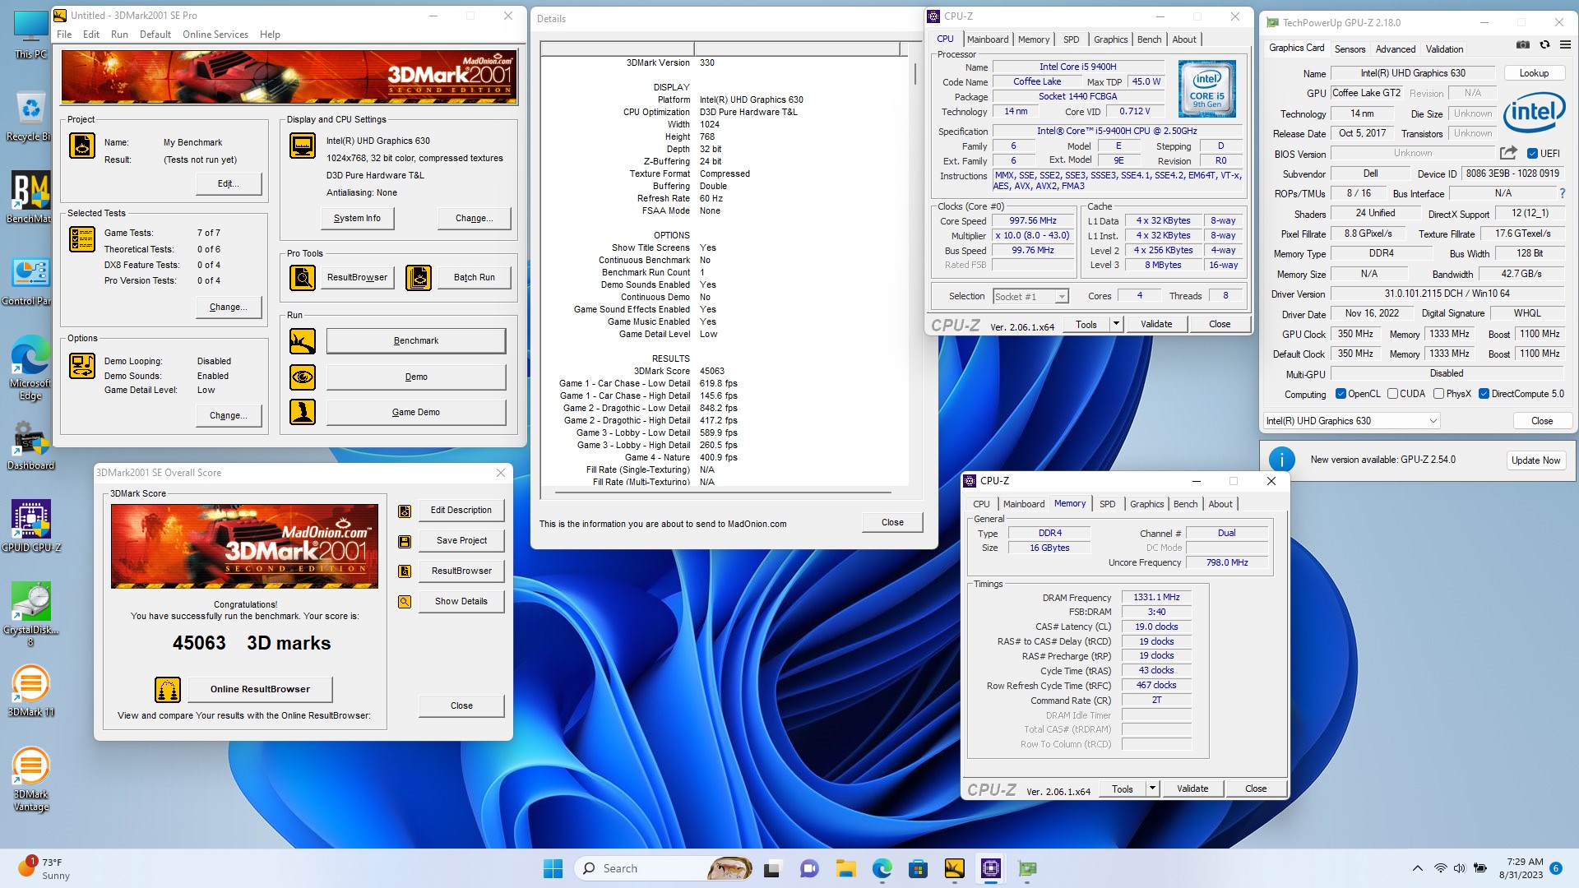
Task: Open Microsoft Edge desktop shortcut
Action: [x=31, y=368]
